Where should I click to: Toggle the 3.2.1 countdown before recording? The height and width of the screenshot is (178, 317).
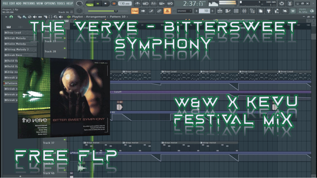point(154,4)
